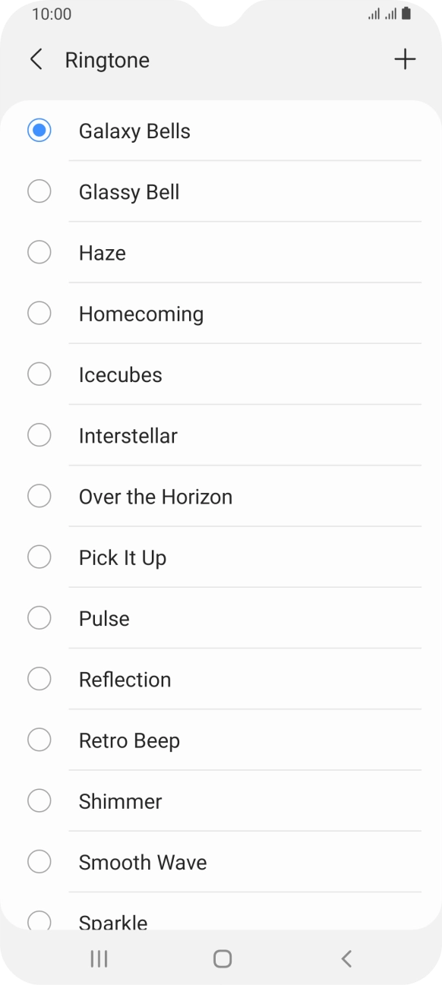
Task: Tap the navigation bar back arrow
Action: point(346,958)
